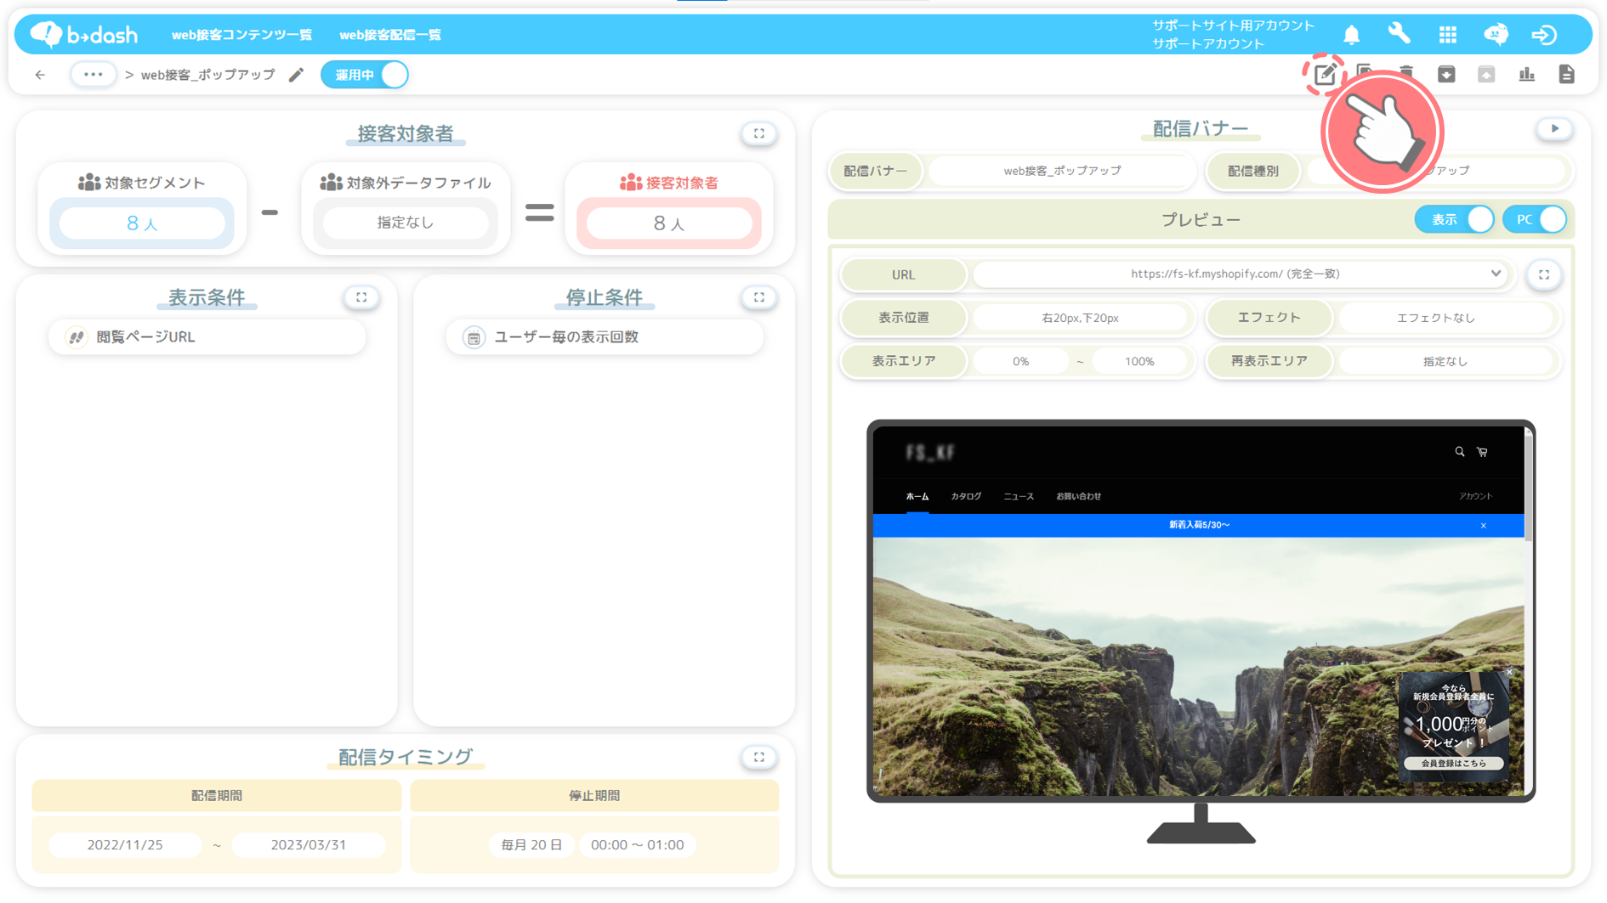Select カタログ tab in preview site

tap(966, 496)
